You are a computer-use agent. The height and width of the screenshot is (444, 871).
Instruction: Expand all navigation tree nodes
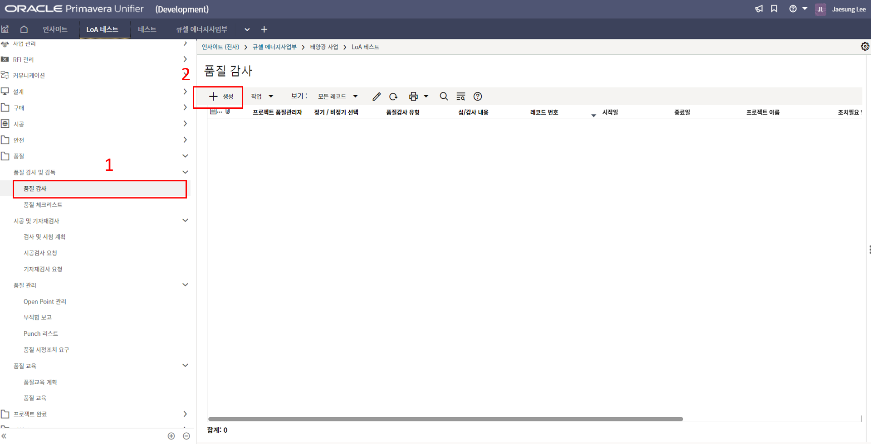tap(171, 436)
